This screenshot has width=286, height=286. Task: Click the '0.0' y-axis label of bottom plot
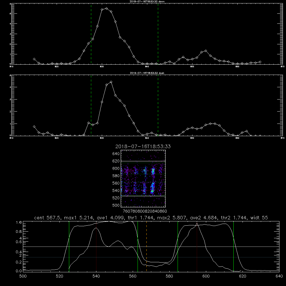(19, 271)
